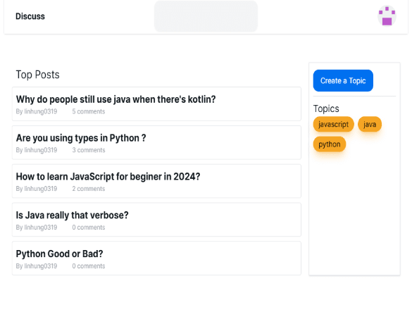Viewport: 412px width, 324px height.
Task: Select the python topic tag
Action: click(329, 144)
